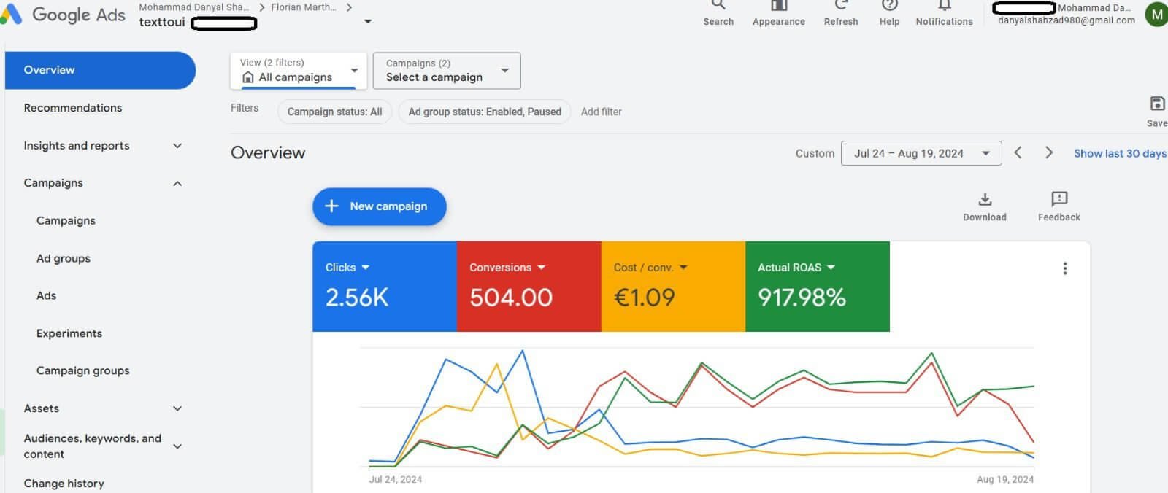The image size is (1168, 493).
Task: Click the danyalshahzad980@gmail.com email
Action: click(x=1067, y=20)
